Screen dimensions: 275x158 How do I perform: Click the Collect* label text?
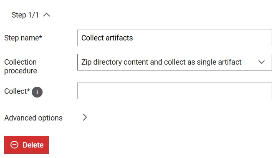coord(17,91)
